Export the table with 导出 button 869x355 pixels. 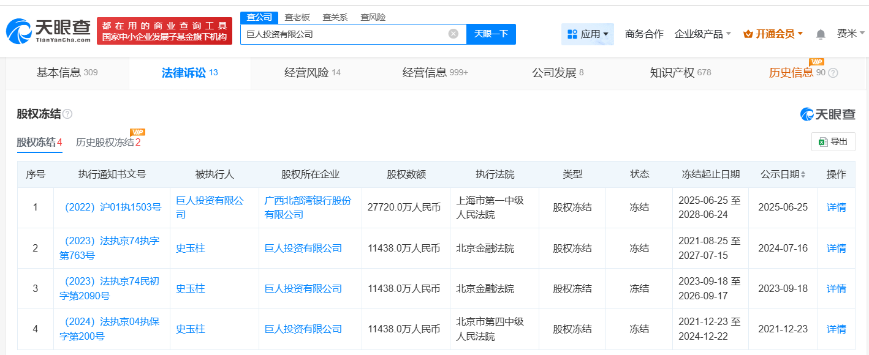tap(833, 142)
